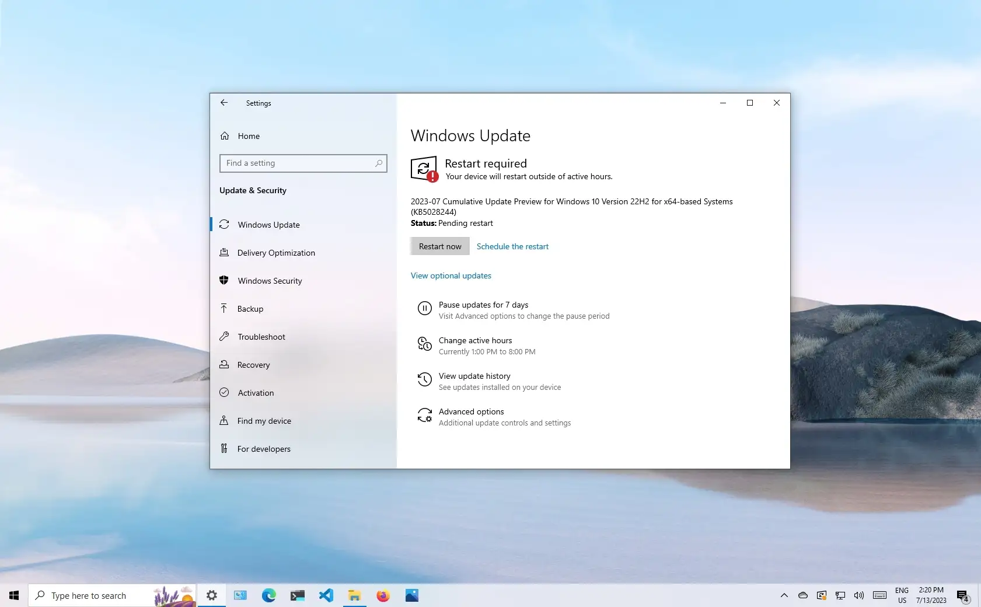Click the Settings back arrow

(x=224, y=103)
